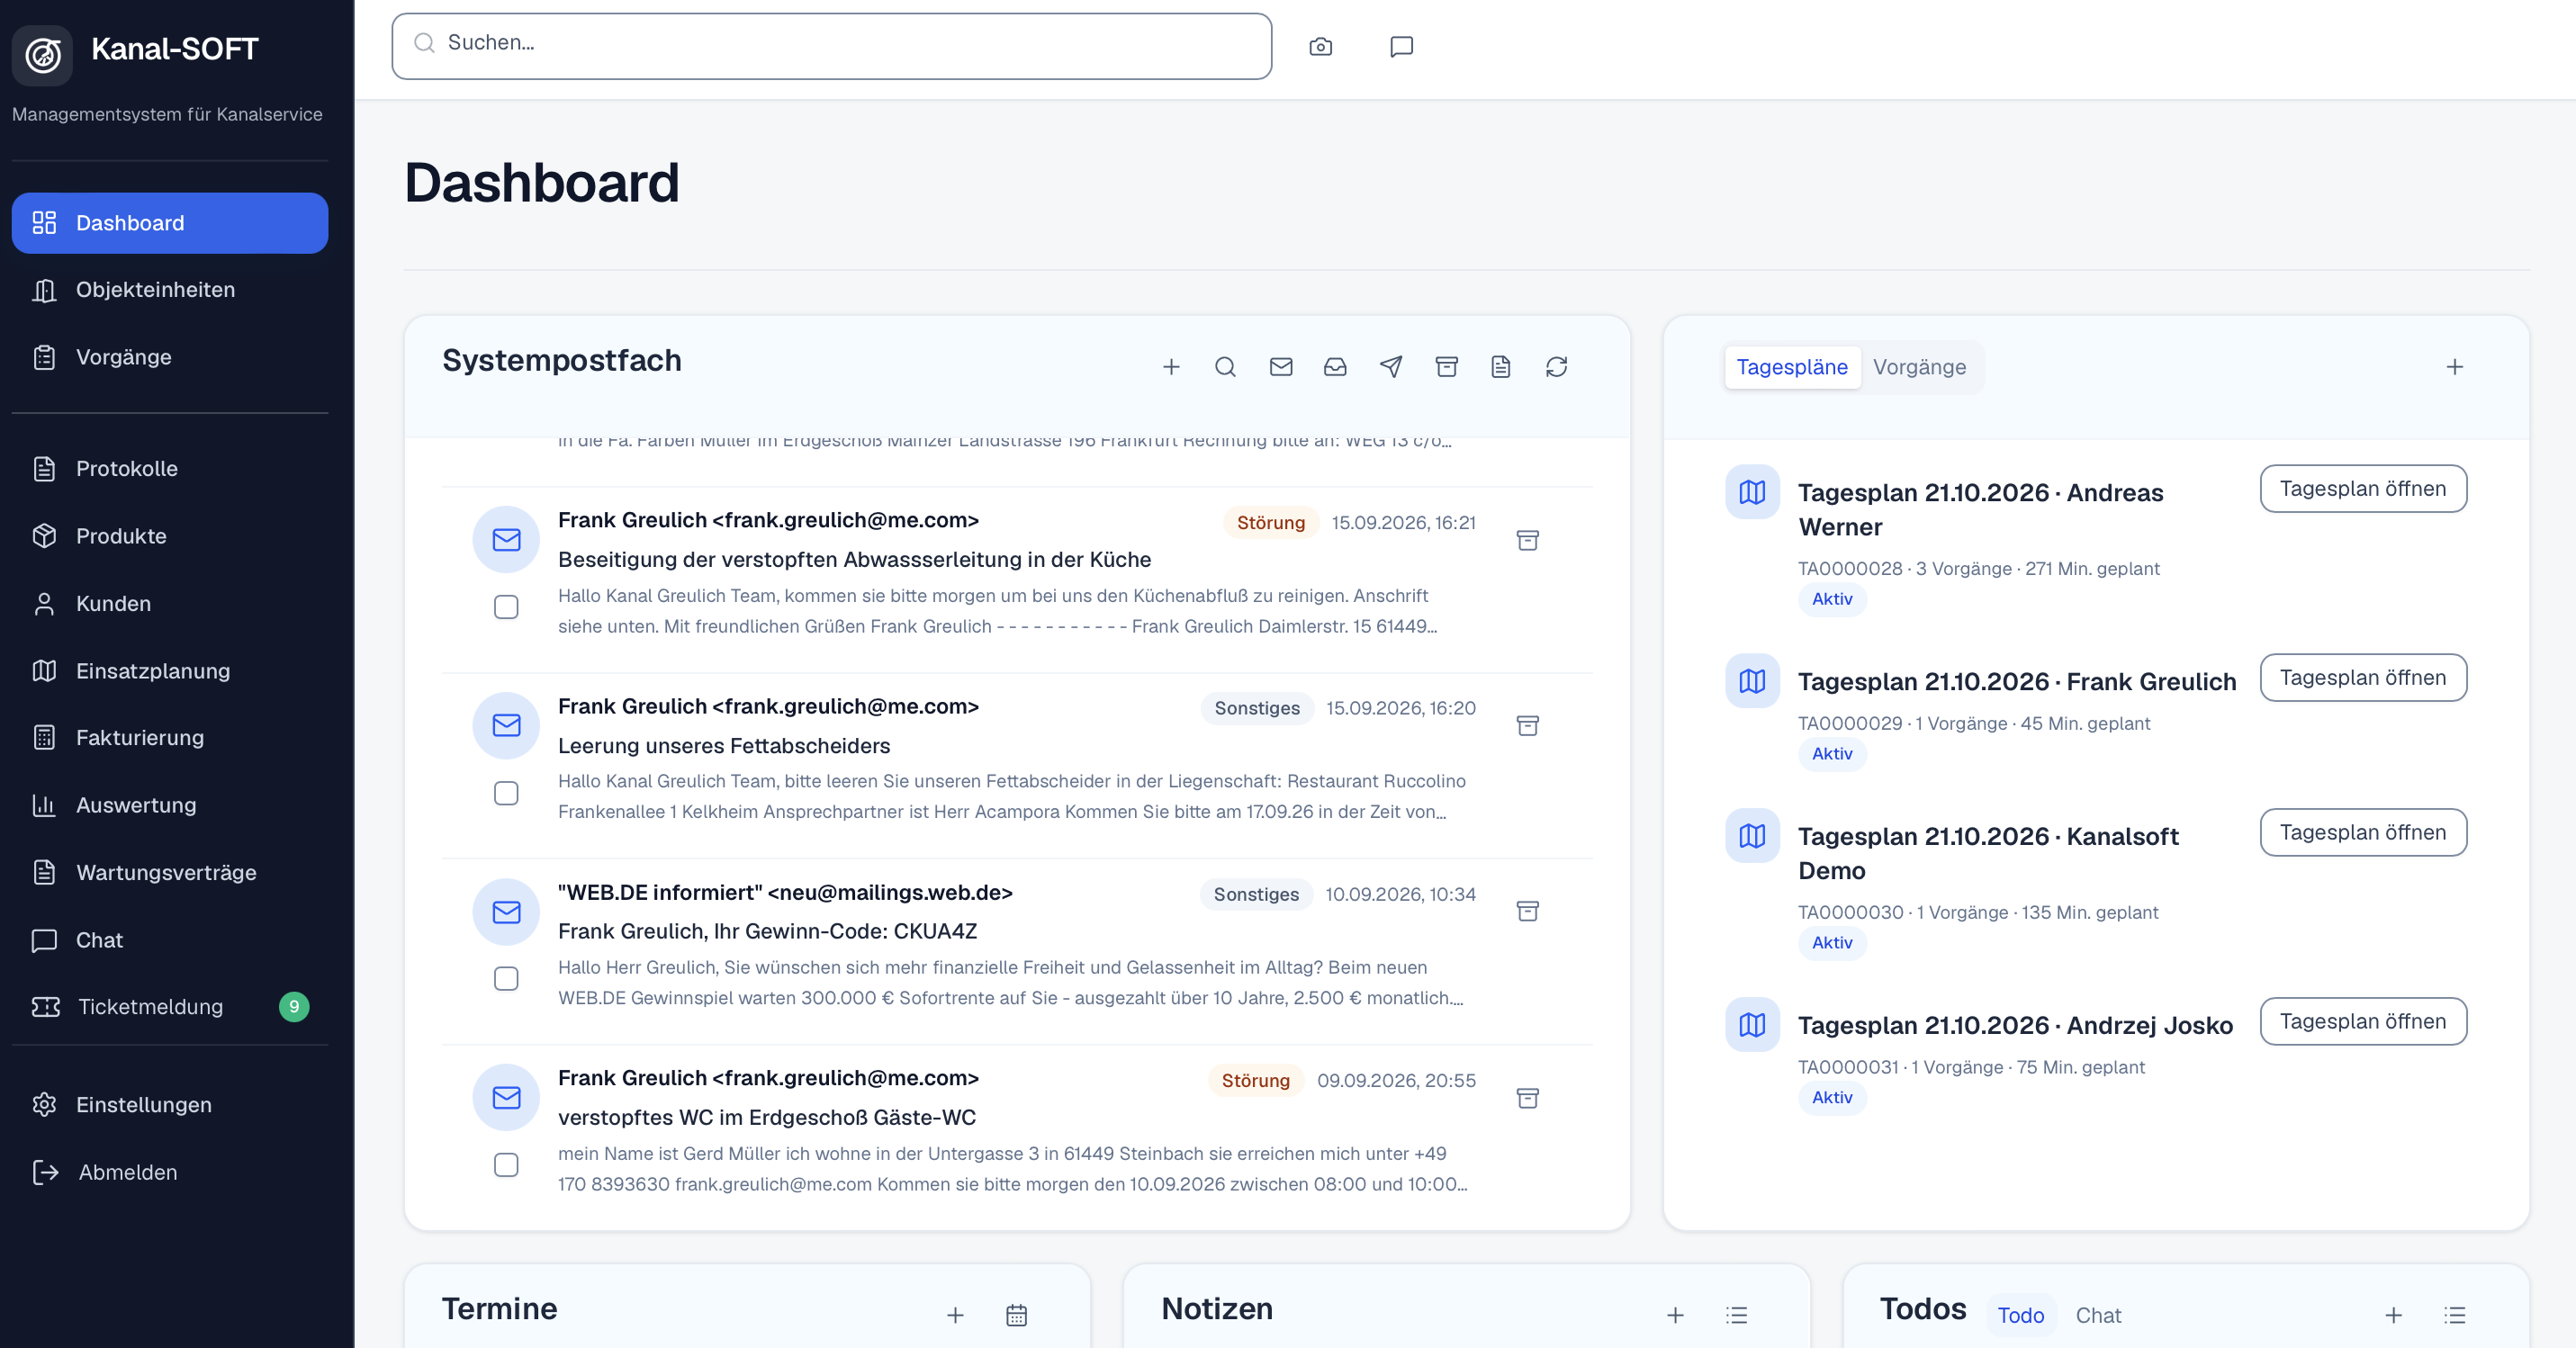Image resolution: width=2576 pixels, height=1348 pixels.
Task: Check the Abwassserleitung in der Küche email checkbox
Action: [x=506, y=607]
